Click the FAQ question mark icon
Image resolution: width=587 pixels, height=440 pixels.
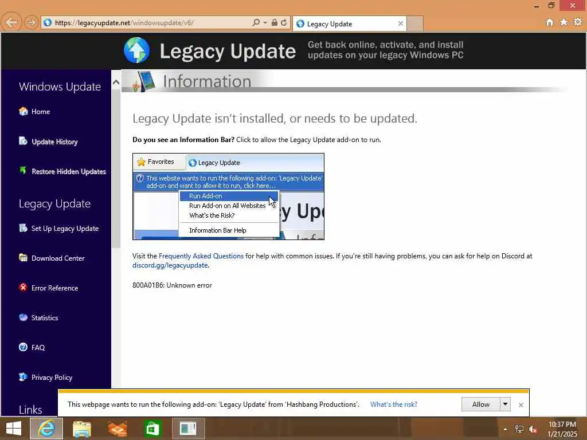[23, 347]
